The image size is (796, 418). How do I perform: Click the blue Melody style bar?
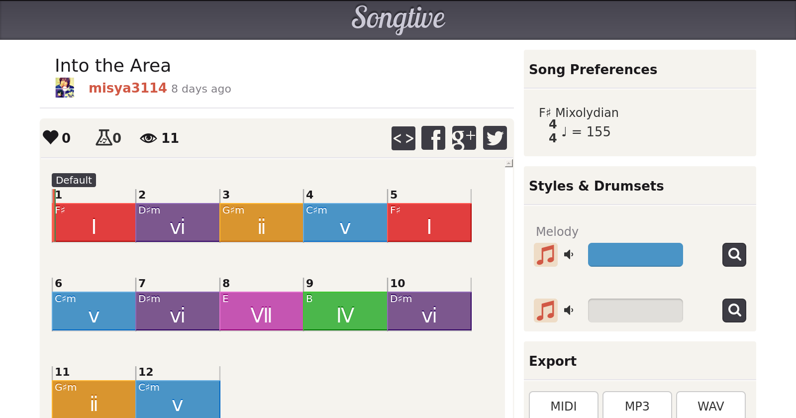(x=635, y=255)
